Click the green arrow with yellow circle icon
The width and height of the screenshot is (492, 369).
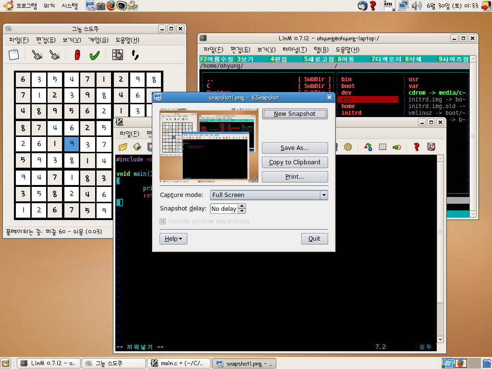click(397, 147)
